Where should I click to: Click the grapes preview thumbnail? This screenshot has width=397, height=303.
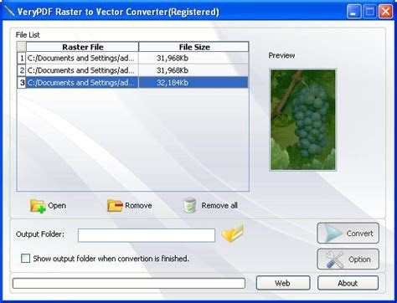(x=303, y=120)
